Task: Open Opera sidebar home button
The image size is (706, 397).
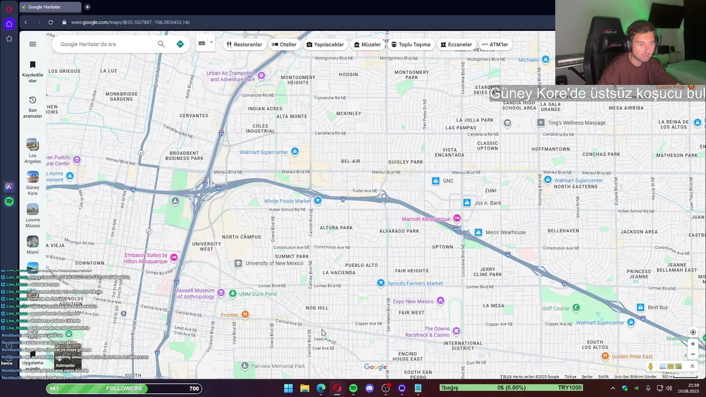Action: (9, 24)
